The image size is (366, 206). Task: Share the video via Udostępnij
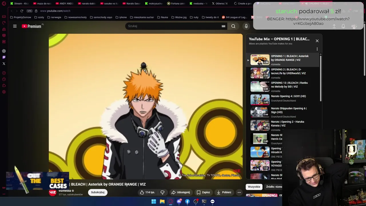tap(180, 192)
